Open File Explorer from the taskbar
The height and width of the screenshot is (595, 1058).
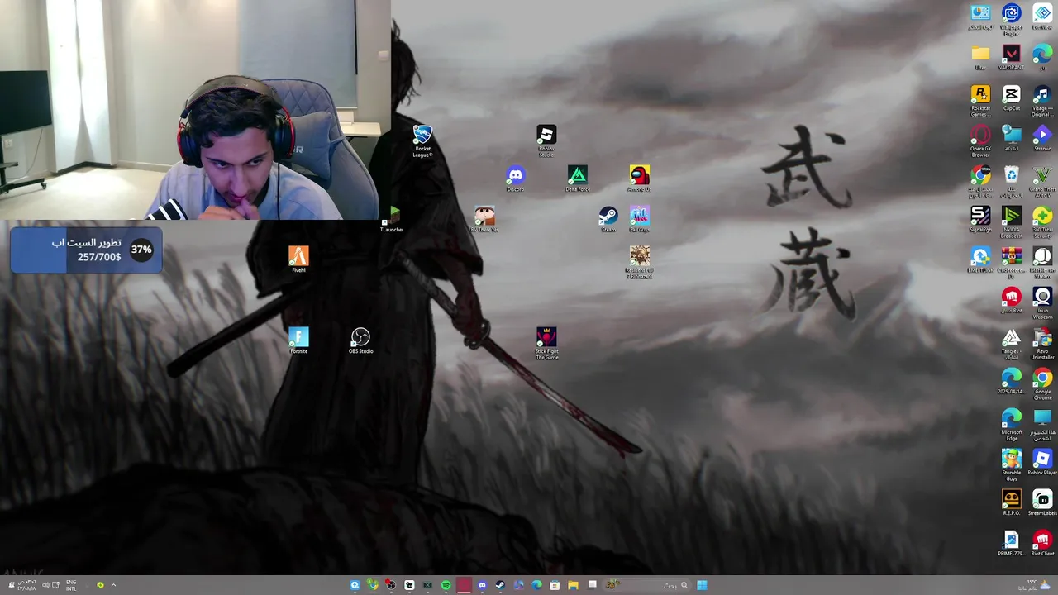(x=573, y=585)
